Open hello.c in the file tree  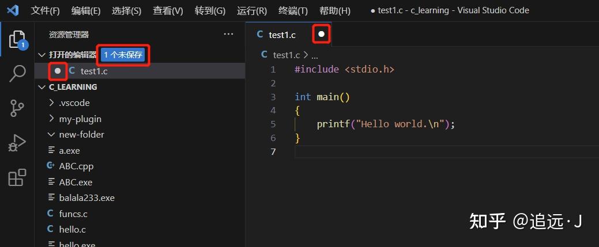(73, 229)
